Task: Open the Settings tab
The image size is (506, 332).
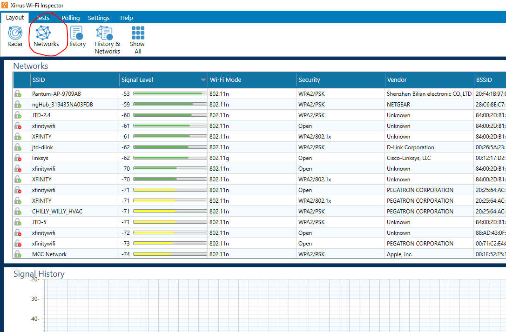Action: click(98, 18)
